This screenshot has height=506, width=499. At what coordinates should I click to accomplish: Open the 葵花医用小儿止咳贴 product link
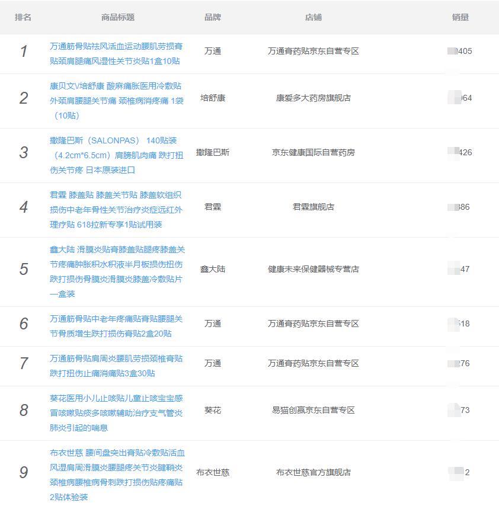click(116, 409)
